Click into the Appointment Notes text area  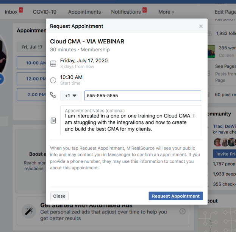coord(131,121)
